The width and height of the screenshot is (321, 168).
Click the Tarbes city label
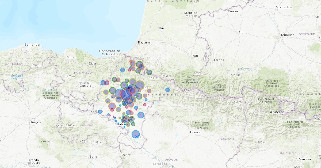point(219,60)
